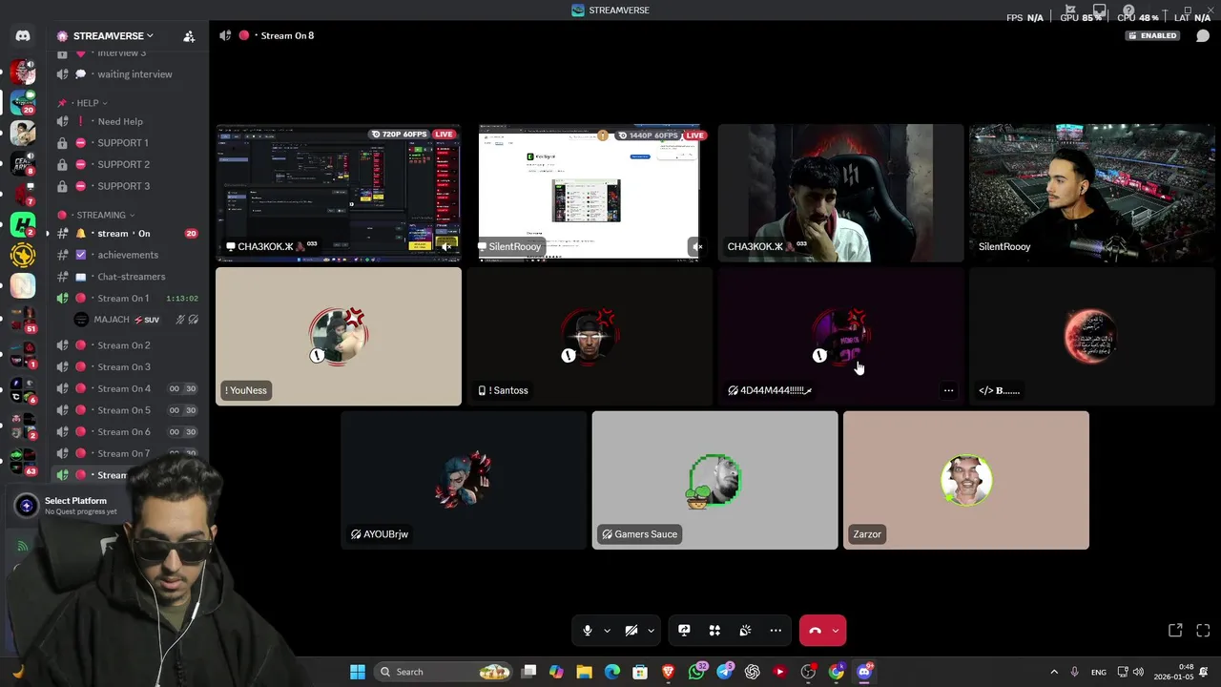Toggle microphone mute in call controls
1221x687 pixels.
[x=587, y=631]
